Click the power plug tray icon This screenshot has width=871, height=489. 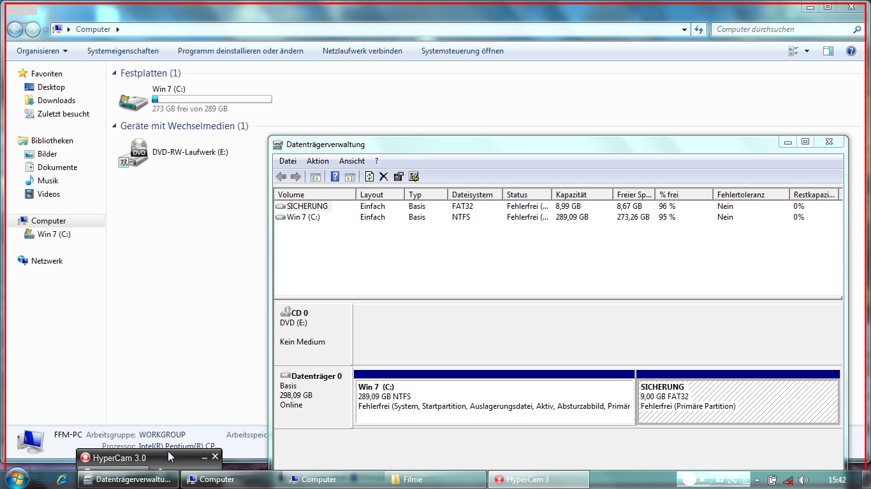tap(772, 480)
